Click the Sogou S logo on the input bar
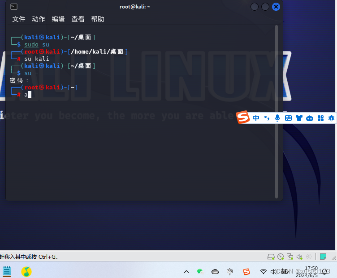Screen dimensions: 337x278 click(243, 117)
